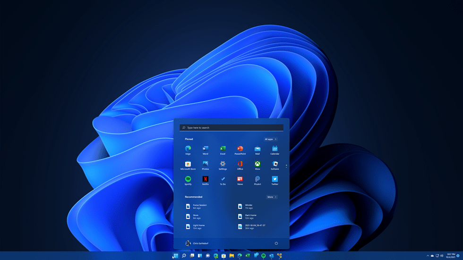Open Spotify in the Pinned apps grid

[x=188, y=180]
